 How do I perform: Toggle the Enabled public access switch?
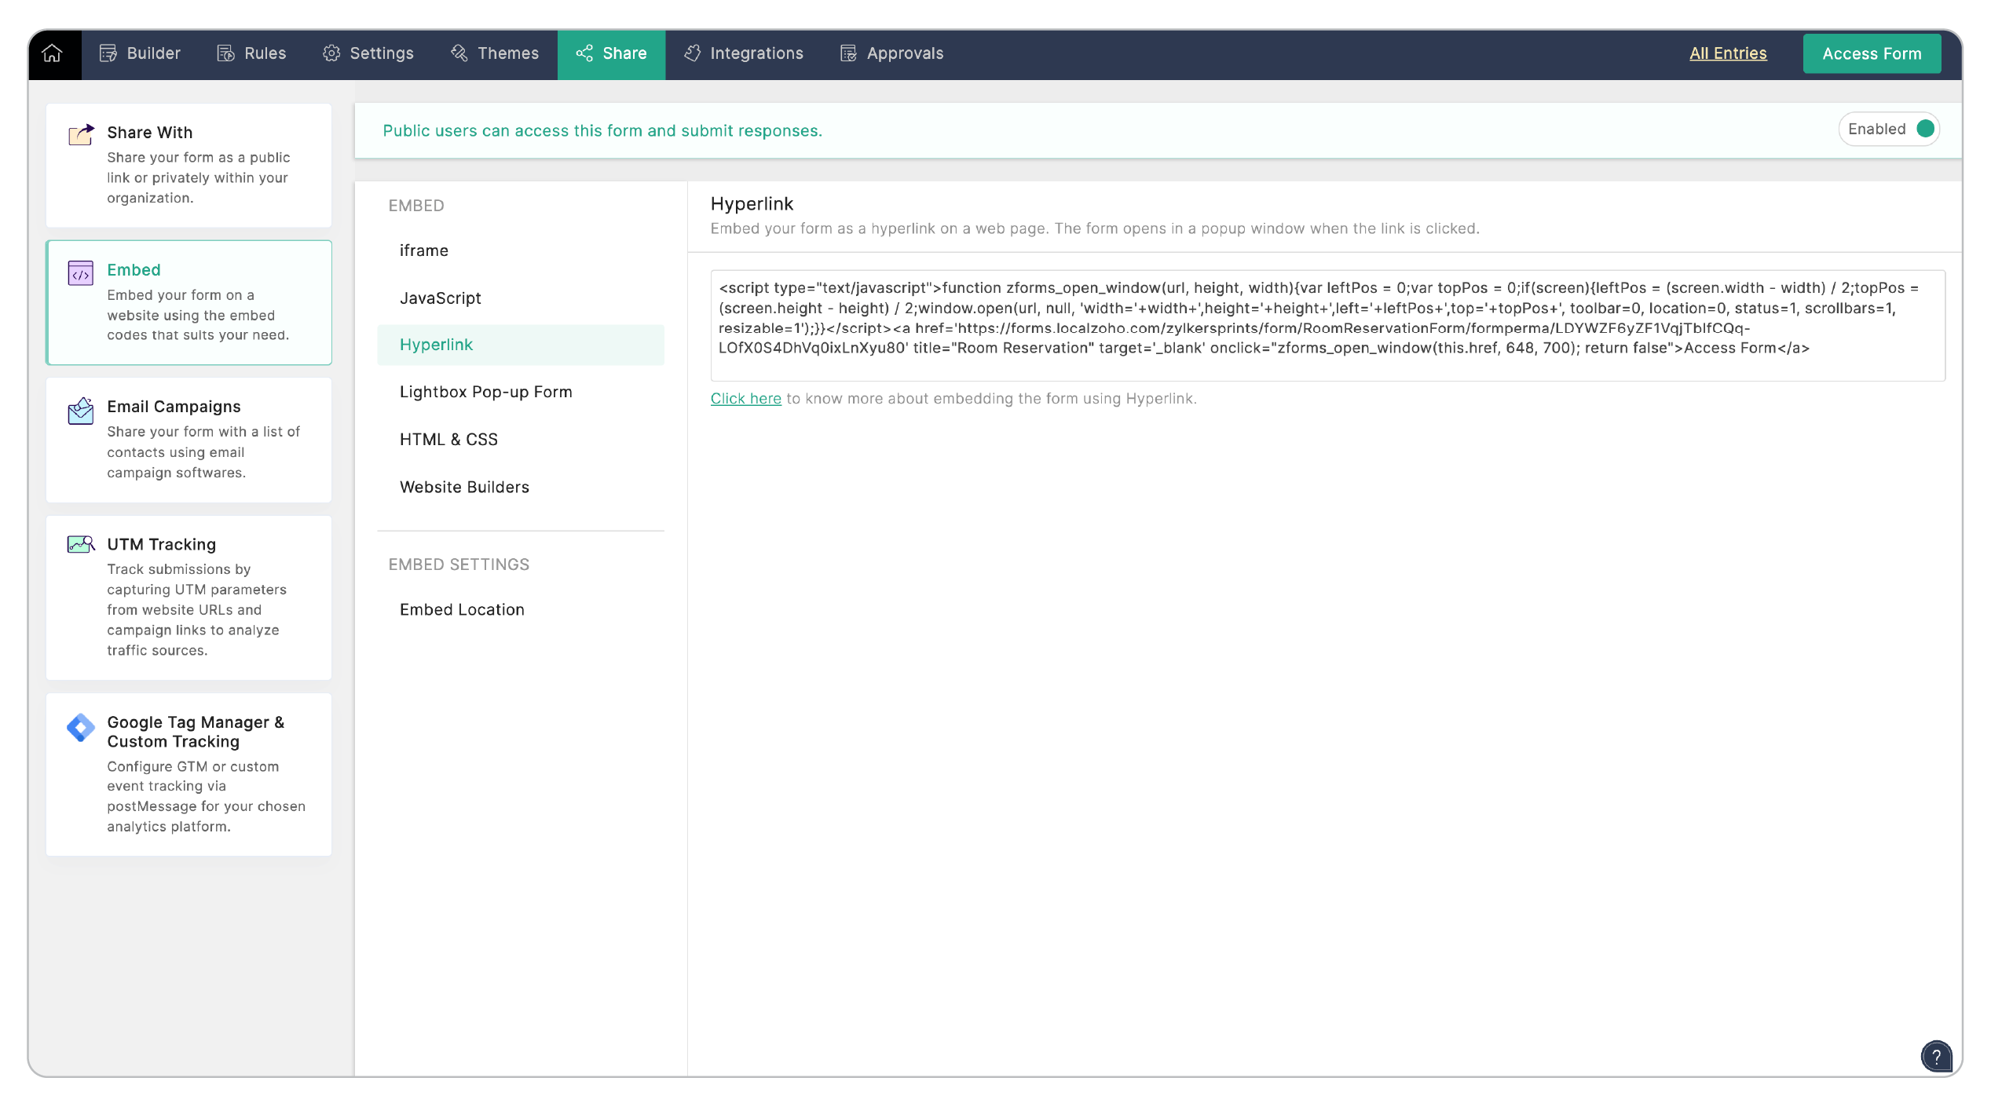pyautogui.click(x=1924, y=130)
